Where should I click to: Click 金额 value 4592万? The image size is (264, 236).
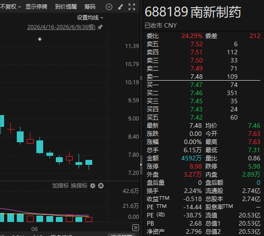[191, 158]
